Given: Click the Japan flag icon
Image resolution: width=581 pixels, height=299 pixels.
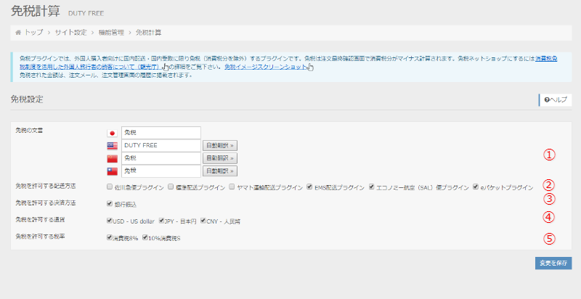Looking at the screenshot, I should [112, 133].
